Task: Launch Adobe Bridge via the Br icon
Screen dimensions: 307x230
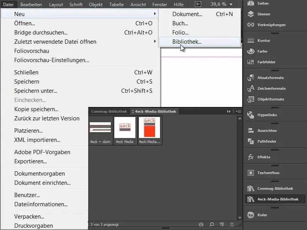Action: coord(198,4)
